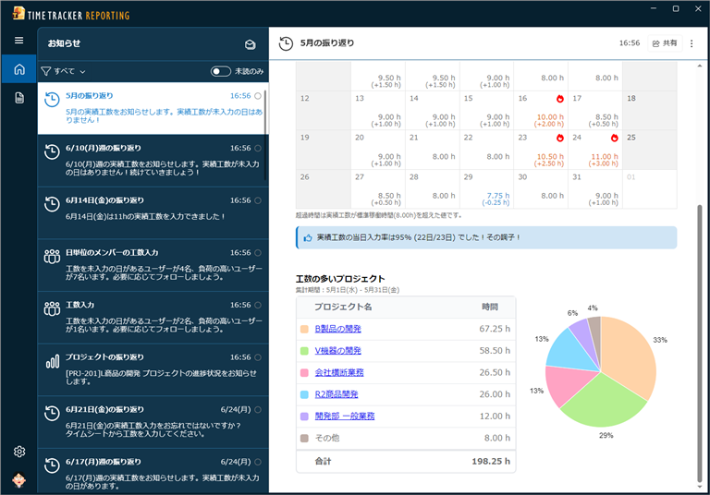The image size is (710, 495).
Task: Click the user avatar icon
Action: tap(18, 480)
